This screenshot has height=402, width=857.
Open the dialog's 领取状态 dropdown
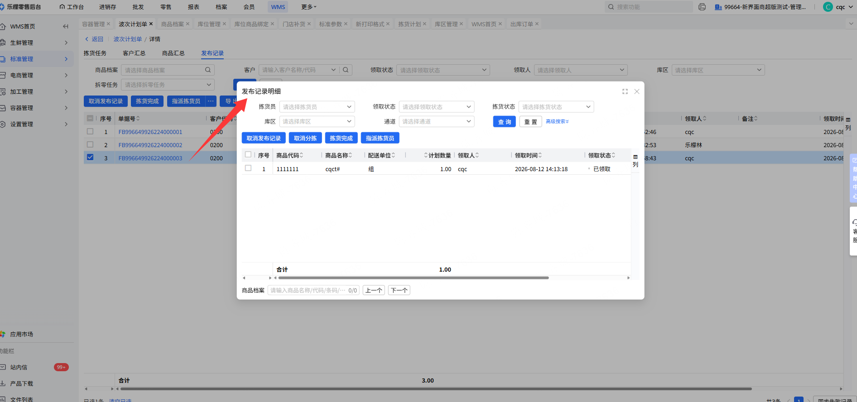coord(437,107)
